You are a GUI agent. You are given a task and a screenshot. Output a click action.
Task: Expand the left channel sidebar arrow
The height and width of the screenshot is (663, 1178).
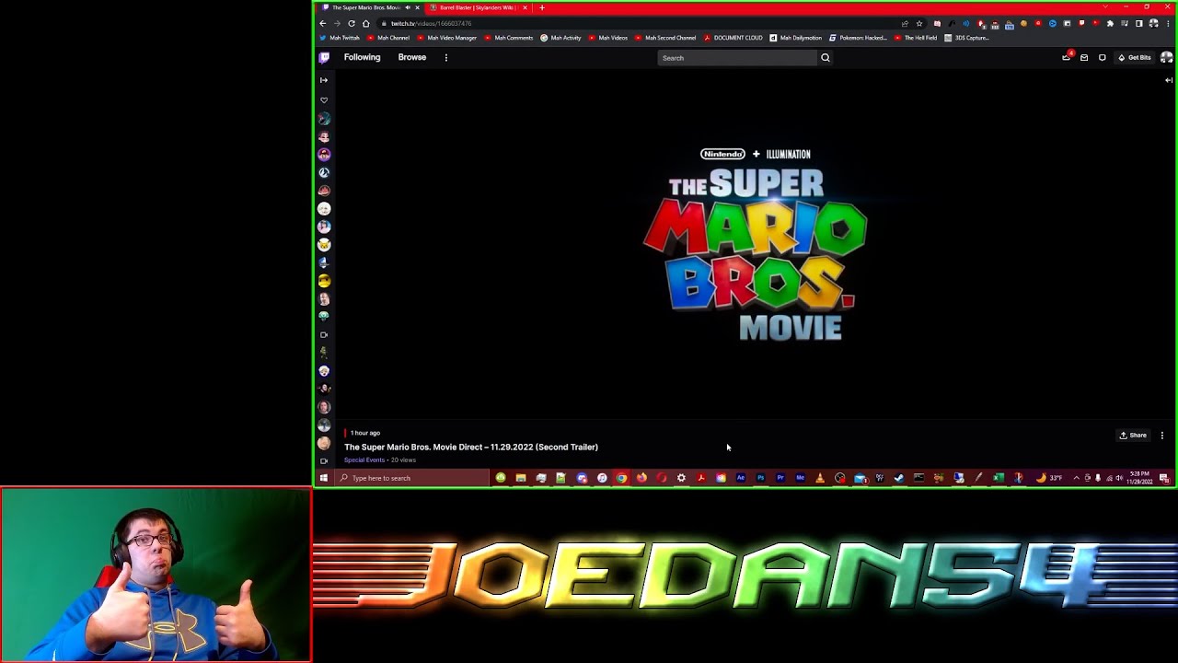[x=324, y=80]
